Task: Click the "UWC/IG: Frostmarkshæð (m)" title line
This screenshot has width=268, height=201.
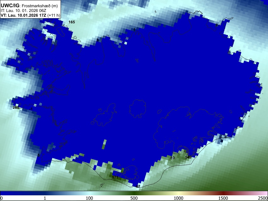Action: 29,6
